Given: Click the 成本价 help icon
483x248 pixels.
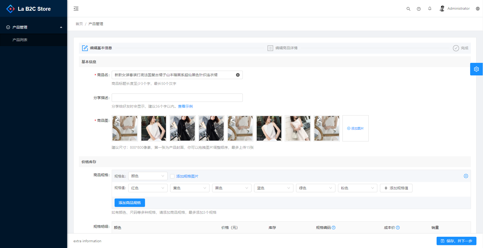Looking at the screenshot, I should coord(398,228).
